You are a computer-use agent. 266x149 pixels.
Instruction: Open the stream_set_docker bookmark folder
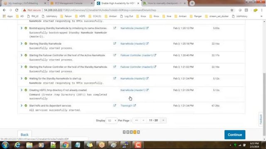[x=217, y=16]
